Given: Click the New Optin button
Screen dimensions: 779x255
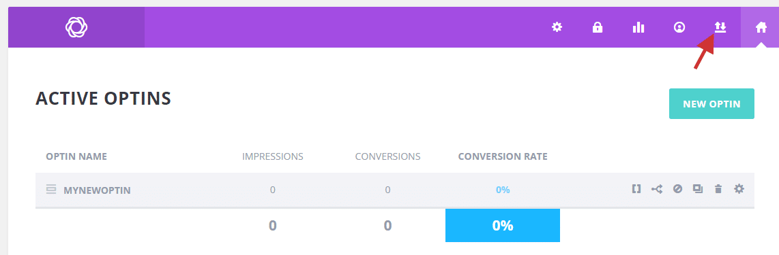Looking at the screenshot, I should click(x=711, y=104).
